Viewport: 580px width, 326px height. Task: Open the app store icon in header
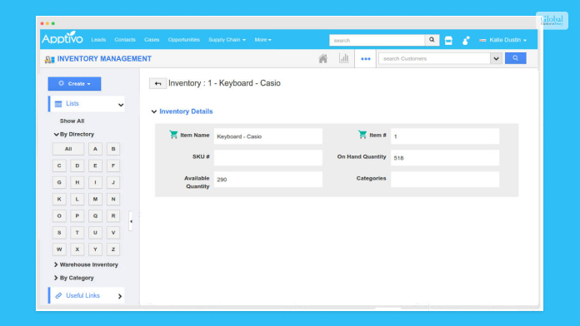point(448,40)
